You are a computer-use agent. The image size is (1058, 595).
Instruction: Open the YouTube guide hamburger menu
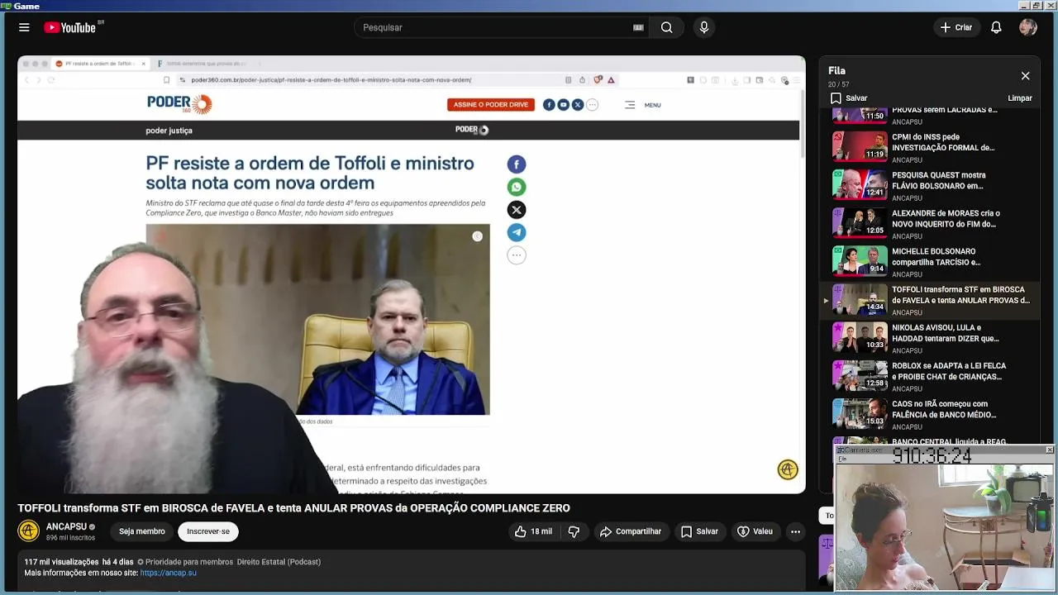[x=24, y=27]
